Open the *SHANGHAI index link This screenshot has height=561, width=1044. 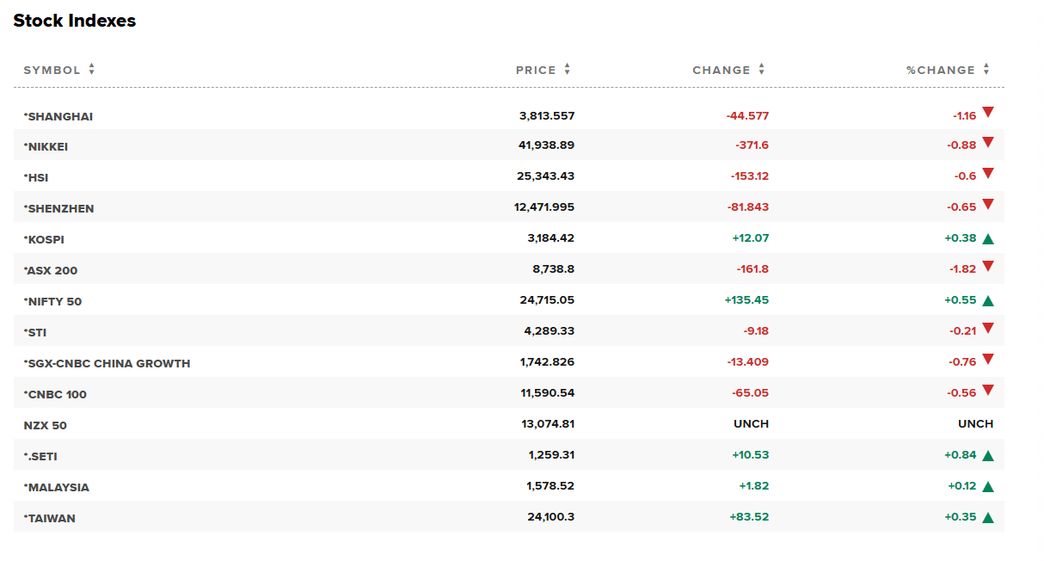pos(58,116)
